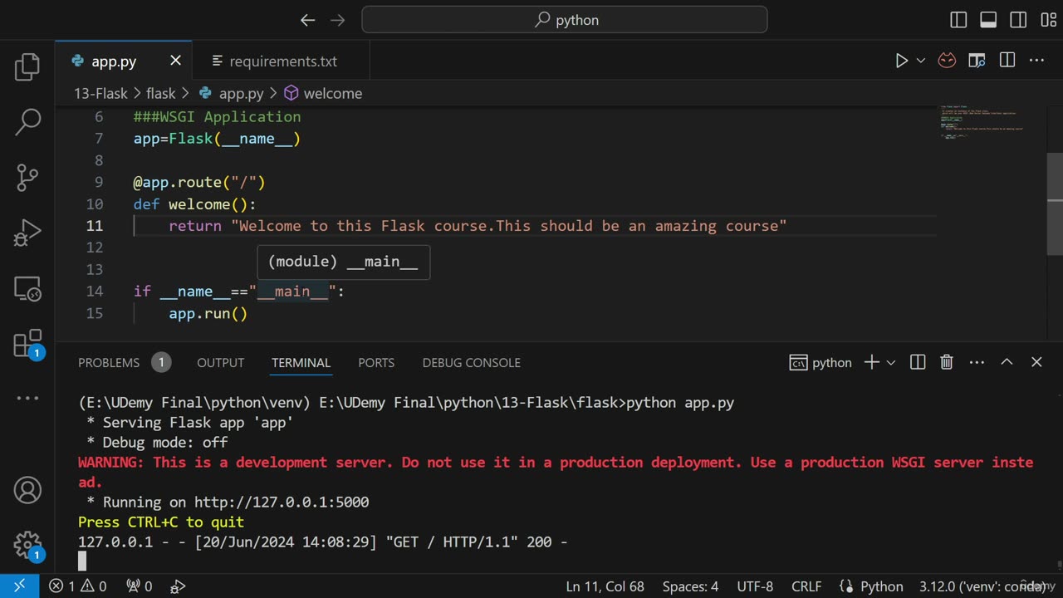Toggle the bottom panel layout icon
The height and width of the screenshot is (598, 1063).
988,20
